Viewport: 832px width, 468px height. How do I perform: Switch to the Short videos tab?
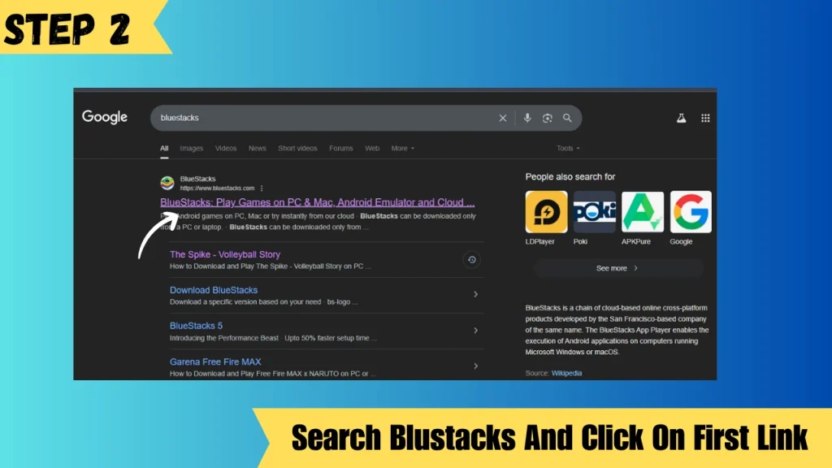[297, 148]
